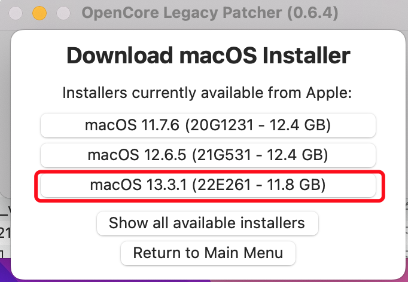Minimize window with the yellow button
Screen dimensions: 408x282
(39, 13)
